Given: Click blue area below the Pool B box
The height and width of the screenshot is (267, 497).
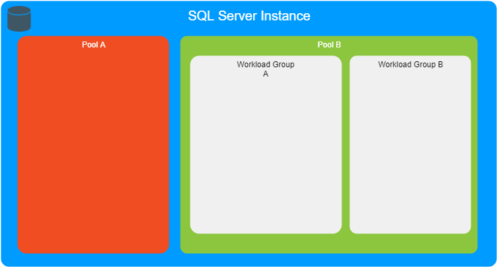Looking at the screenshot, I should click(329, 260).
